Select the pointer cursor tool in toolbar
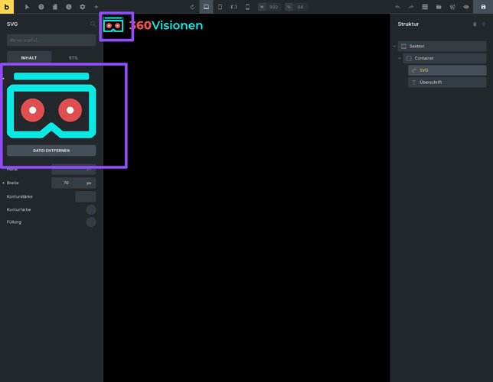Screen dimensions: 493x382 (27, 7)
